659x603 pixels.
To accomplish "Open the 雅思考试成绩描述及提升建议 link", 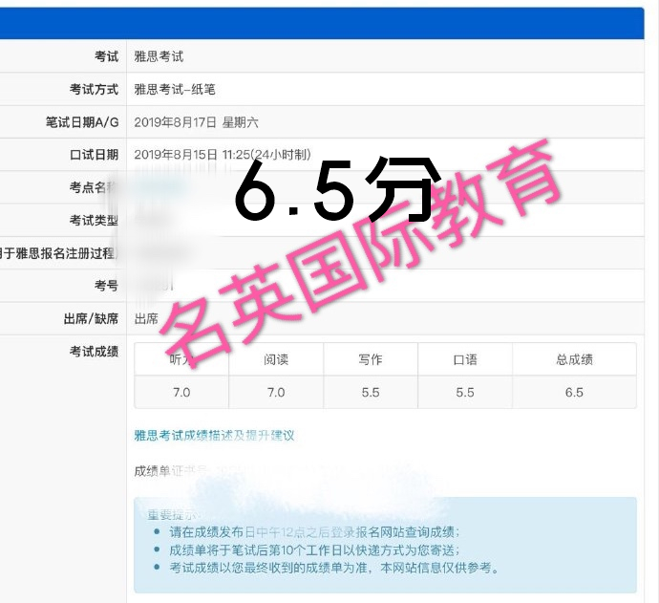I will pos(214,435).
